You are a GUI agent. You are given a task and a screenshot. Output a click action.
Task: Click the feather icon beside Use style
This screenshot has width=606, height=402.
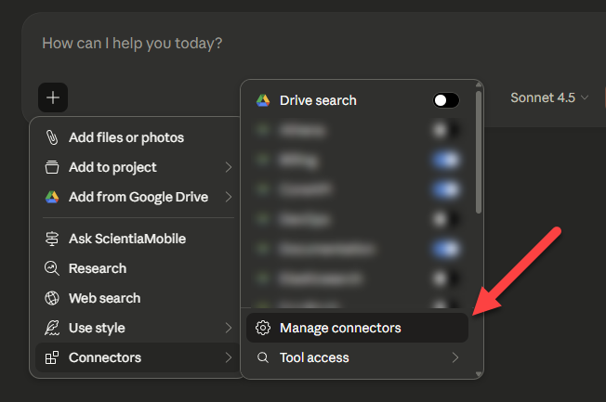tap(52, 328)
